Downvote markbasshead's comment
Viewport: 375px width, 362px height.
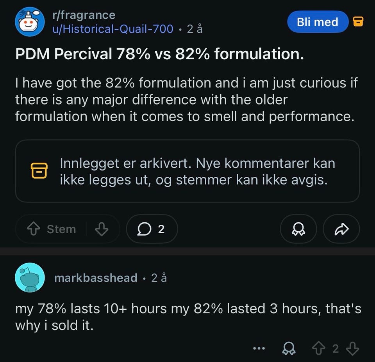pos(353,349)
